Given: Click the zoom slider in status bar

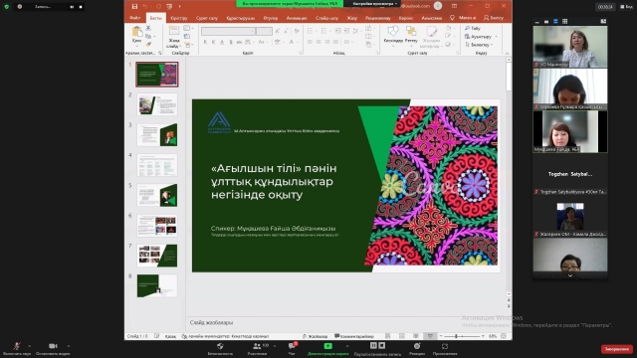Looking at the screenshot, I should pyautogui.click(x=462, y=336).
